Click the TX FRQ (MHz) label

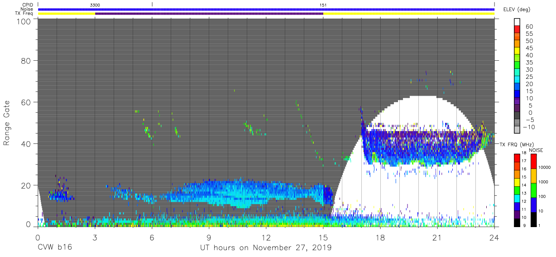click(517, 144)
